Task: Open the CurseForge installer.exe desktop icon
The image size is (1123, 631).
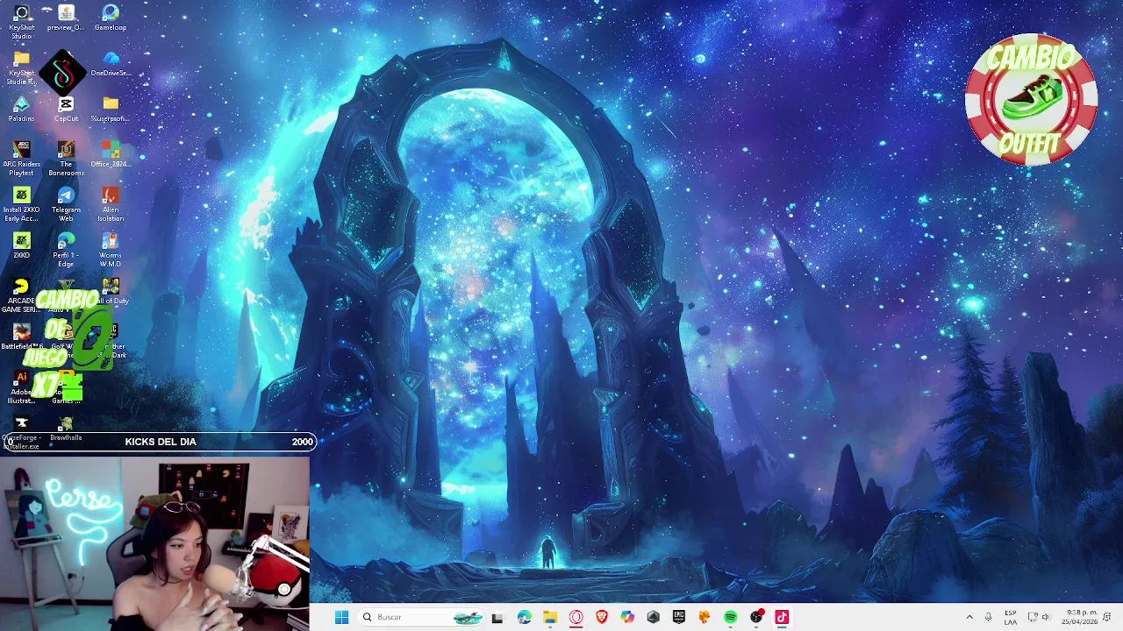Action: coord(21,432)
